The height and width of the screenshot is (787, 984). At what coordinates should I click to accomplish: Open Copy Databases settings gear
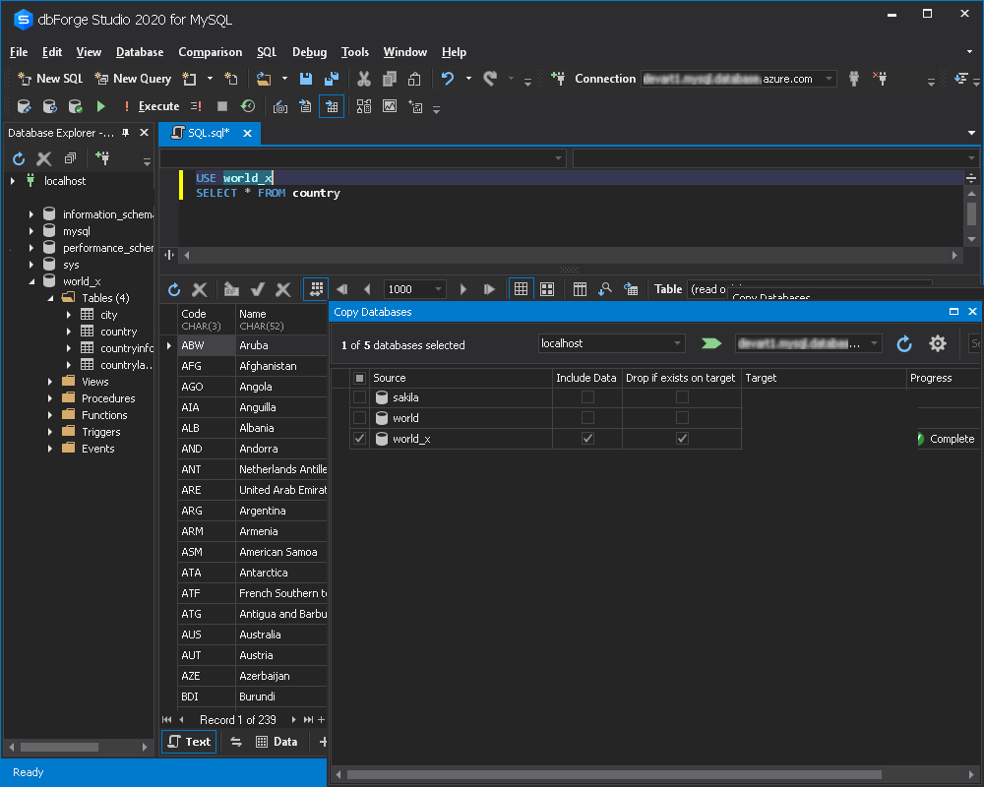[x=938, y=343]
